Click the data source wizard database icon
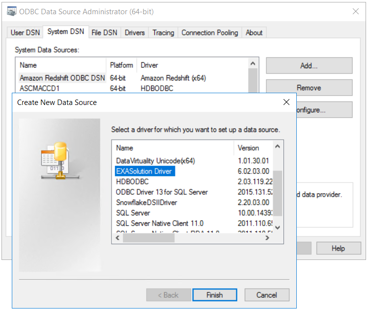 tap(60, 161)
